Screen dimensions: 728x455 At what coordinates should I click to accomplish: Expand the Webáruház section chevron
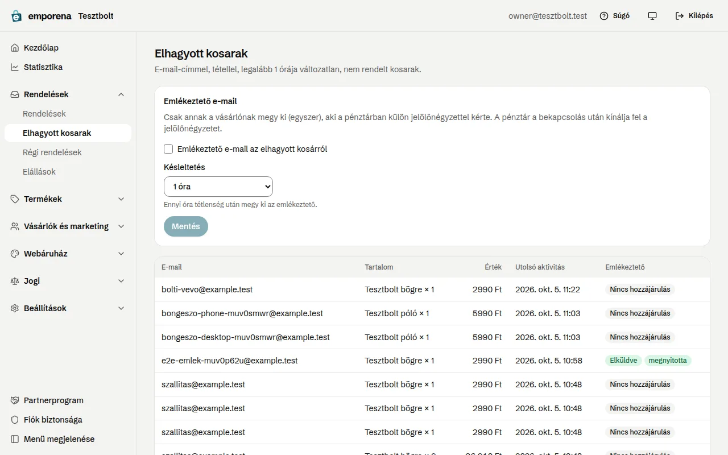click(121, 254)
